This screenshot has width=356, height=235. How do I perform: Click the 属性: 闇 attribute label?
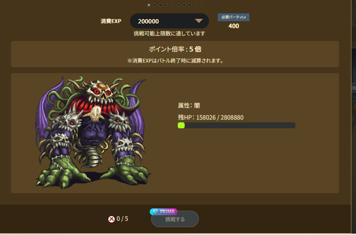[x=189, y=105]
